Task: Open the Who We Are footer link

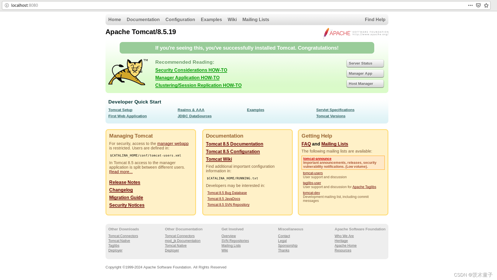Action: pyautogui.click(x=344, y=236)
